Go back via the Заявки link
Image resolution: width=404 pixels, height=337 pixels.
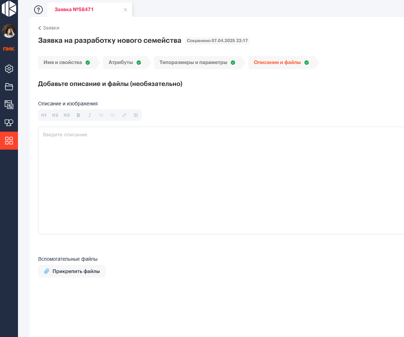49,28
